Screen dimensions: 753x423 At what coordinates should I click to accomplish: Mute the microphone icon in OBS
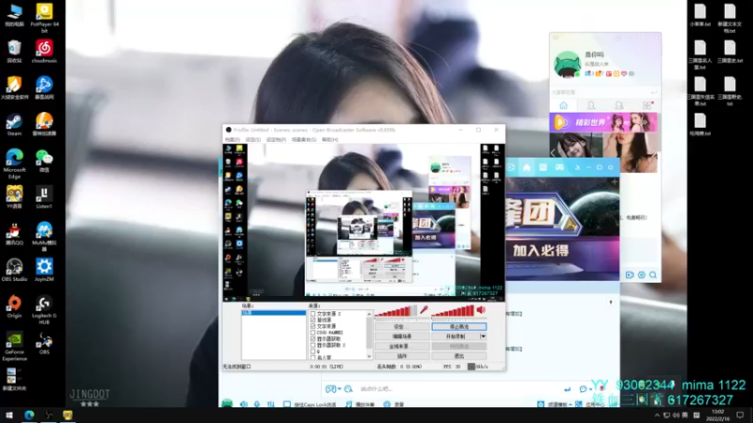(x=425, y=310)
